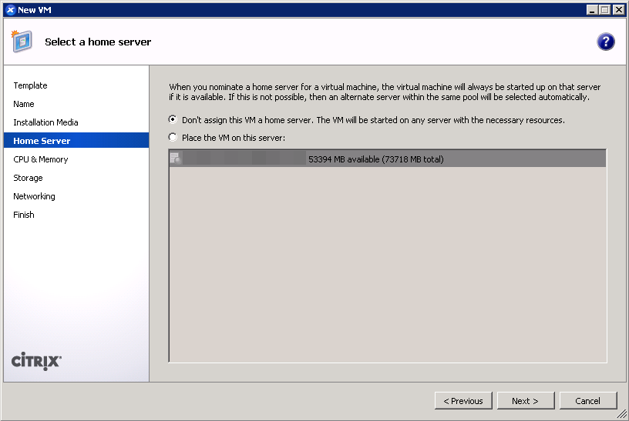Go to the Networking step
The width and height of the screenshot is (629, 421).
point(34,196)
